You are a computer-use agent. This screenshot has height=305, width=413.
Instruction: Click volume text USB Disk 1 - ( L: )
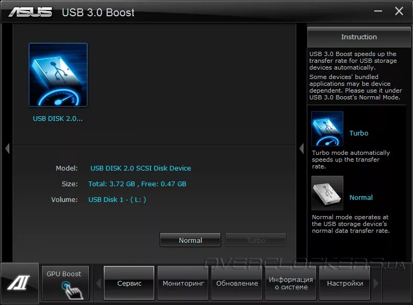[x=117, y=200]
